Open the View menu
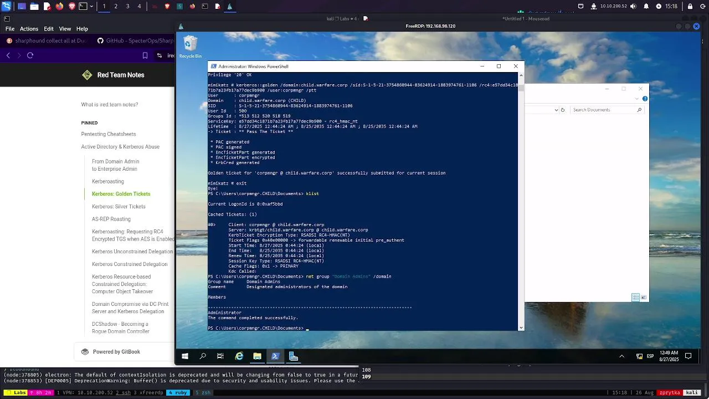The height and width of the screenshot is (399, 709). (65, 29)
